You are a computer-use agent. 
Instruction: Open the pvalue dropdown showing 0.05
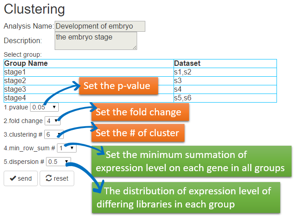click(44, 107)
